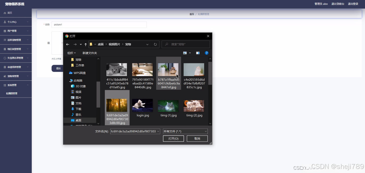Image resolution: width=365 pixels, height=173 pixels.
Task: Expand 宠物秀管理 sidebar menu
Action: 16,76
